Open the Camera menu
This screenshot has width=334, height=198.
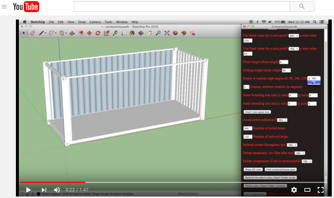95,22
